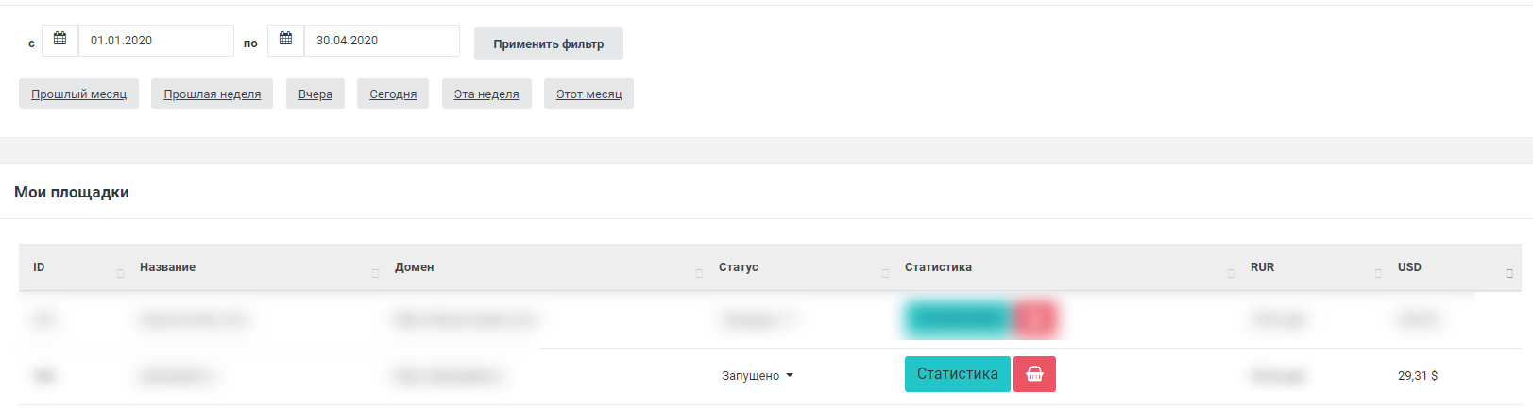Open the teal Статистика button
1533x411 pixels.
tap(957, 374)
